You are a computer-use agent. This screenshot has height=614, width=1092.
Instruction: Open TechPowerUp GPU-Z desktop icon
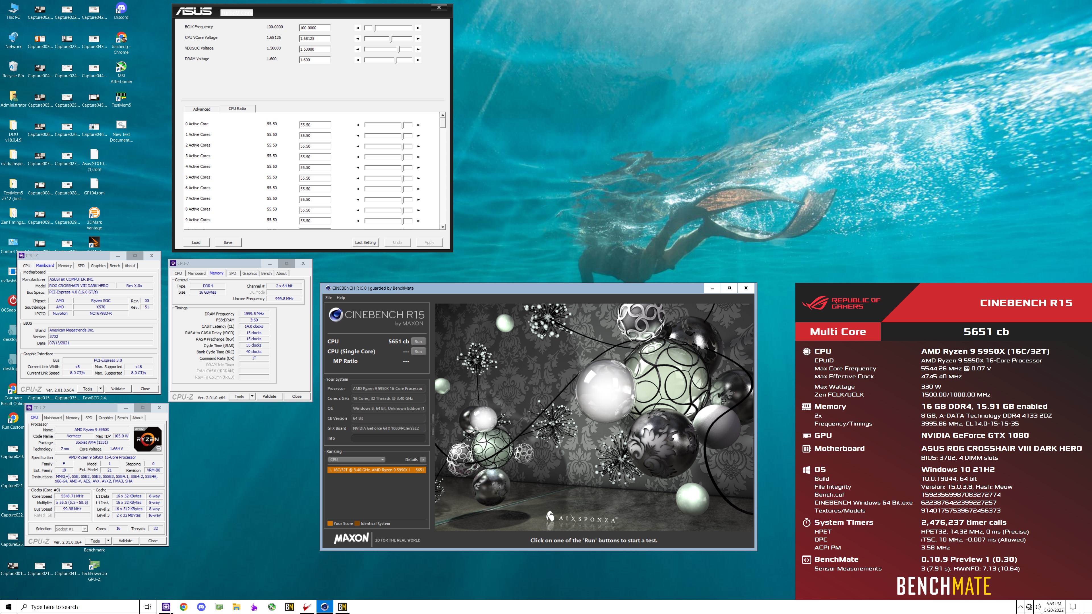(94, 570)
